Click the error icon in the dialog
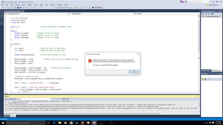 [x=90, y=61]
